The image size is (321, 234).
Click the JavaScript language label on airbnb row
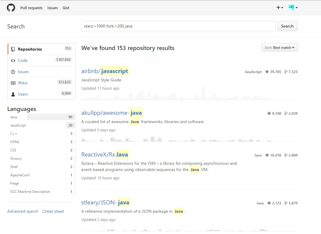(253, 72)
